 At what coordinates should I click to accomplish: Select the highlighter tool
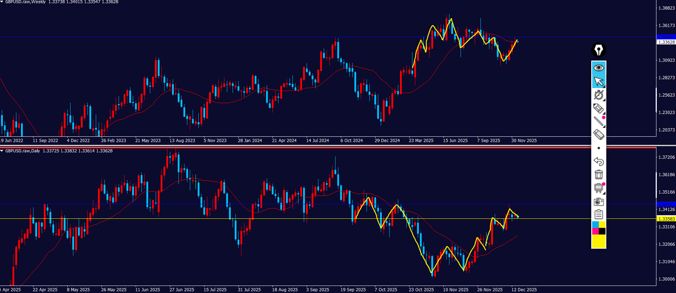pos(598,108)
